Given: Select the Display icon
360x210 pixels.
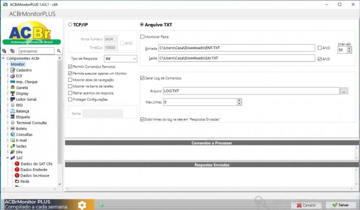Looking at the screenshot, I should pyautogui.click(x=12, y=93).
